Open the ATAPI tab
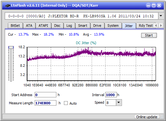The width and height of the screenshot is (166, 121). pyautogui.click(x=43, y=26)
